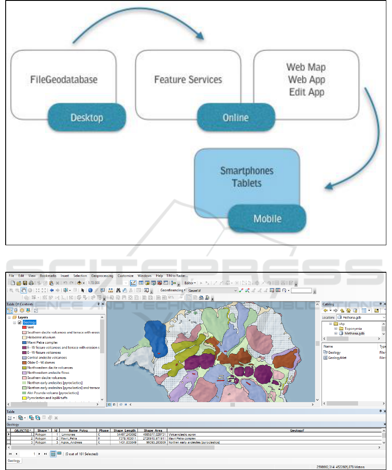
Task: Open the map scale dropdown
Action: click(x=127, y=283)
